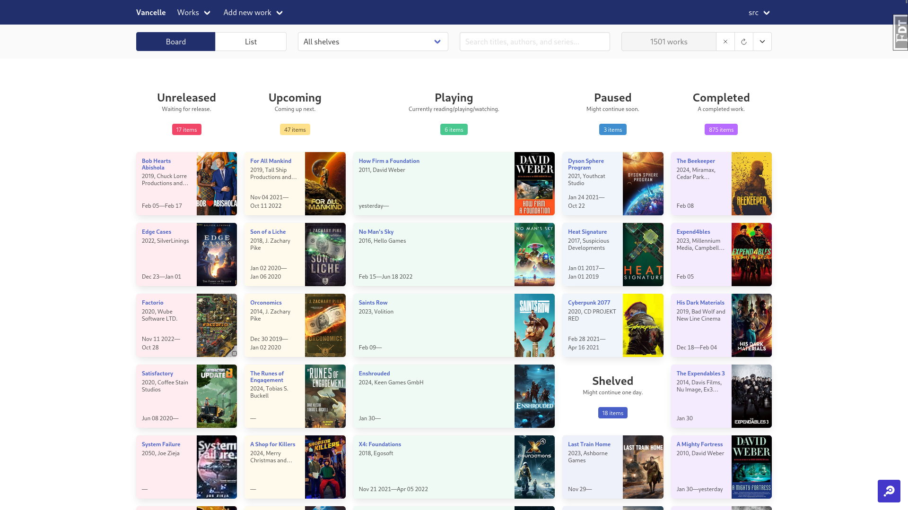The image size is (908, 510).
Task: Click the Dyson Sphere Program cover image
Action: click(x=643, y=184)
